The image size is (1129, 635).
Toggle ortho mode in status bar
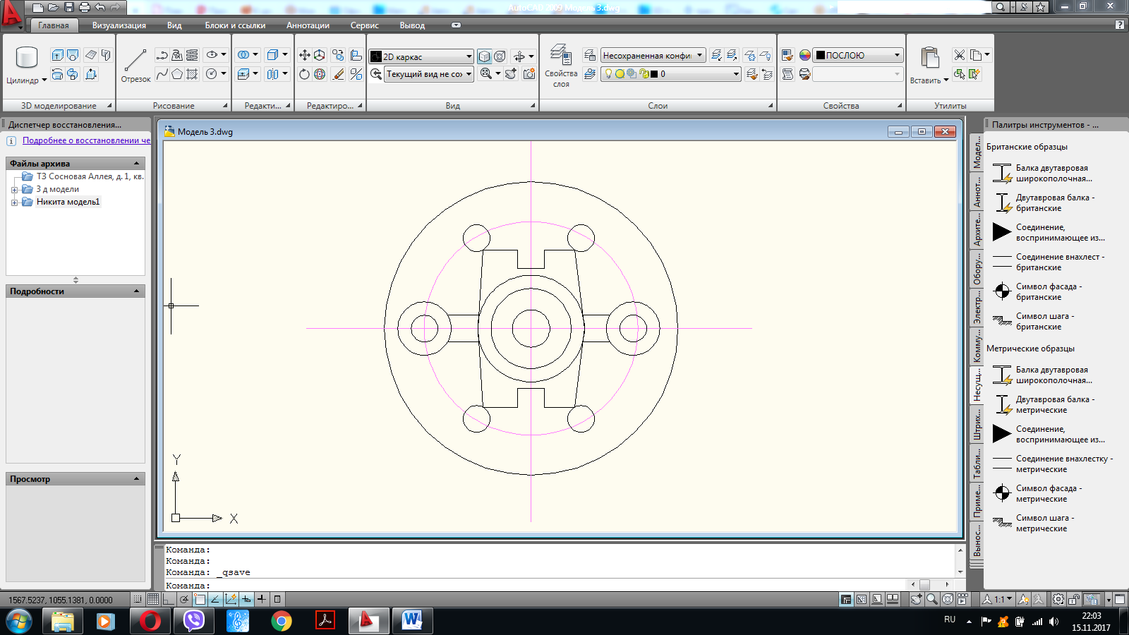169,599
